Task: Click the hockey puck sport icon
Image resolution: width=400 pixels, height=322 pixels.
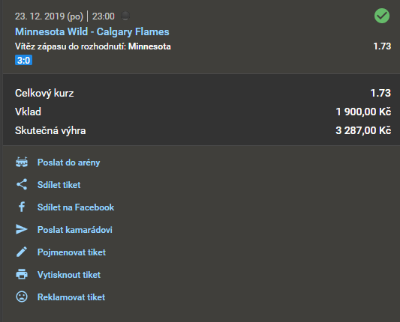Action: pos(125,16)
